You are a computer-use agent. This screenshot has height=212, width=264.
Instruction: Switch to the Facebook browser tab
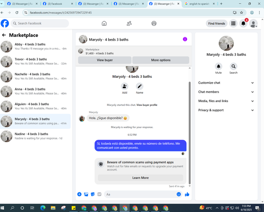click(58, 4)
